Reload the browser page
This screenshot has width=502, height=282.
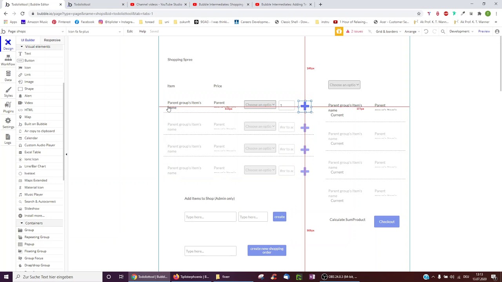[x=22, y=13]
